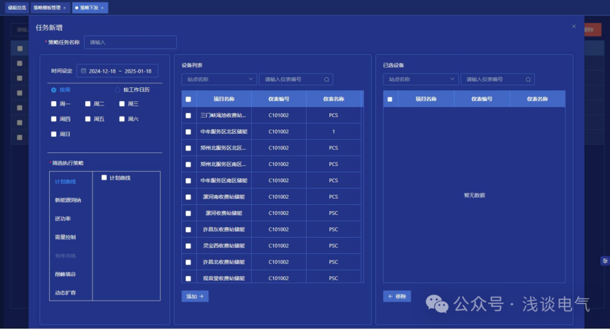
Task: Enable the 周三 weekday checkbox
Action: pos(122,103)
